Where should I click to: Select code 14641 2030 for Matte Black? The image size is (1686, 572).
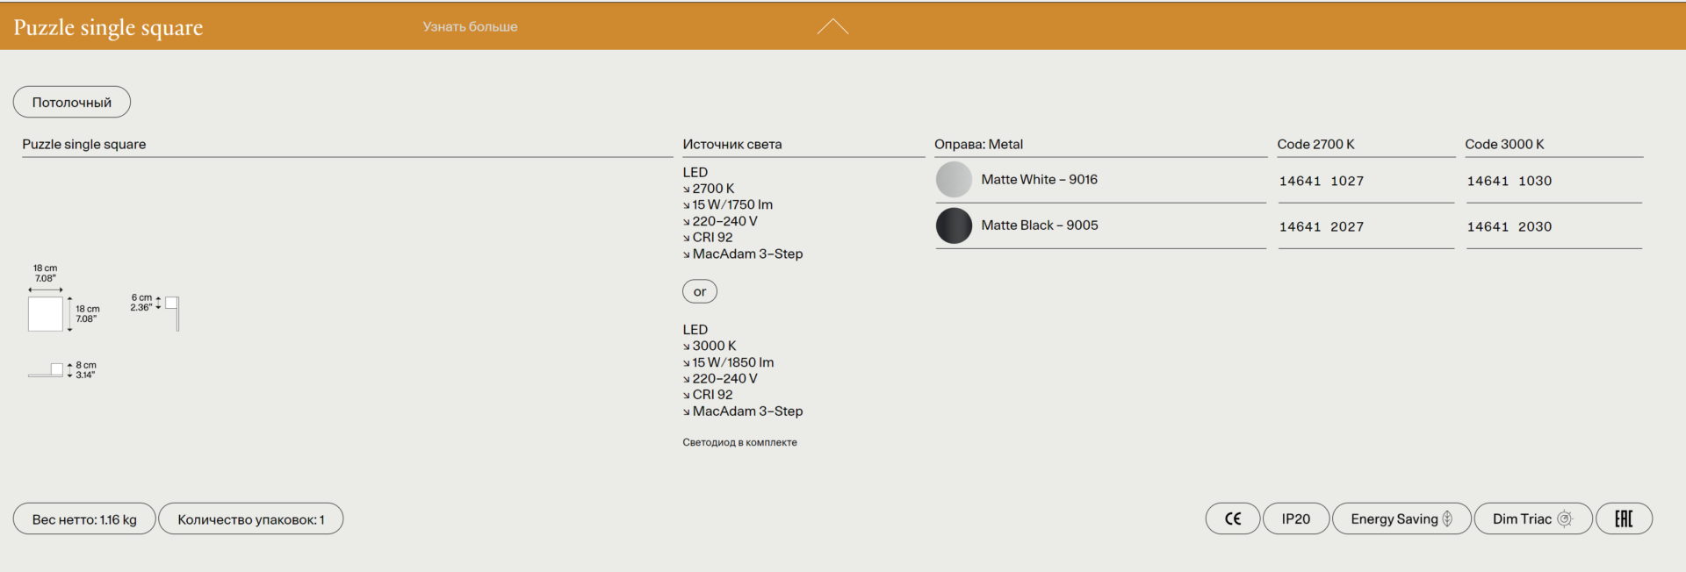pyautogui.click(x=1509, y=226)
